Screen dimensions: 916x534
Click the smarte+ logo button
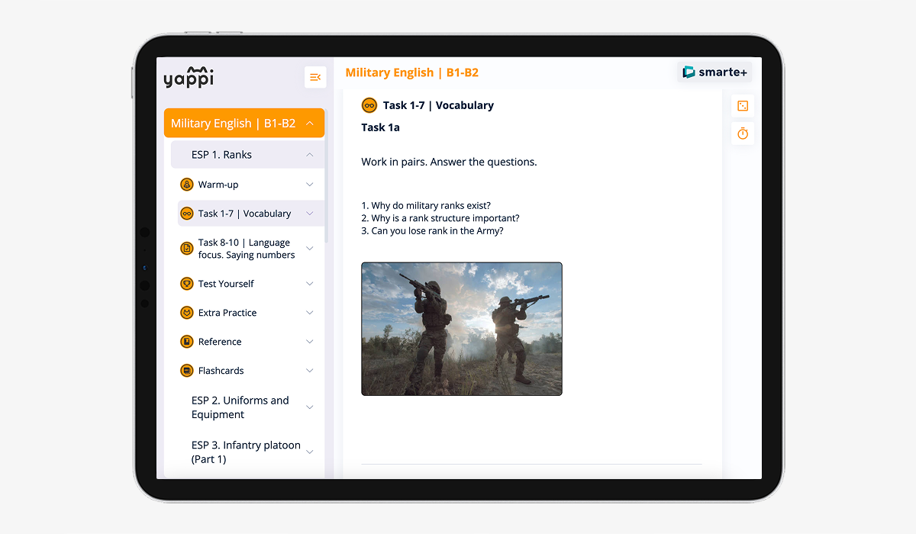714,72
